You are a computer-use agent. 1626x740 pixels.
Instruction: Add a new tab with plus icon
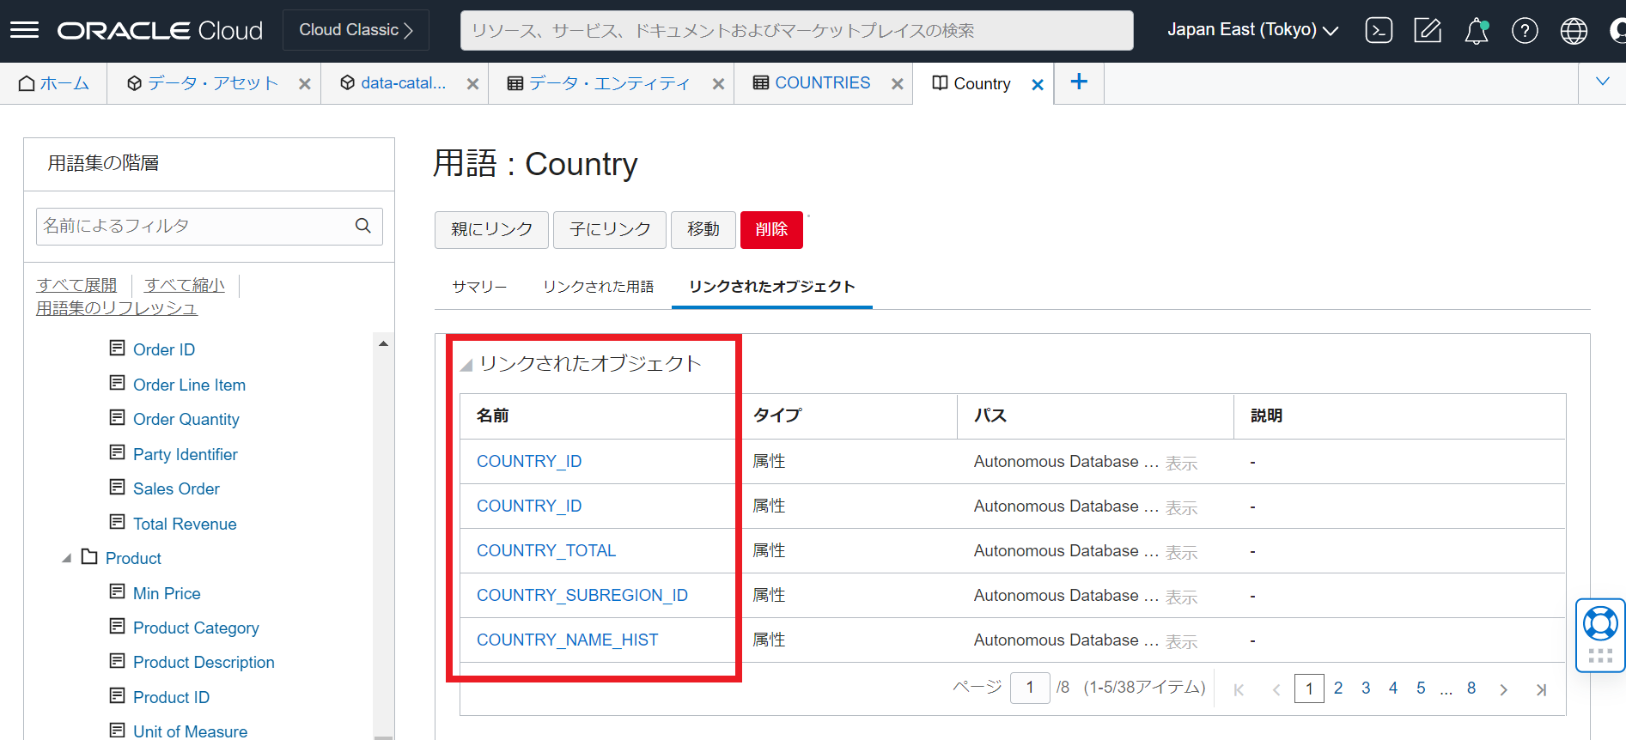1079,82
